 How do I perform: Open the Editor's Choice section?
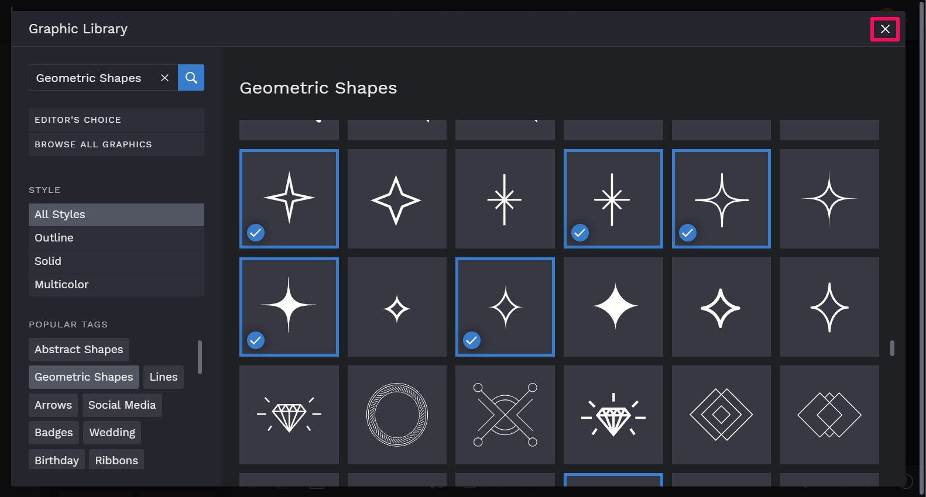pos(116,120)
